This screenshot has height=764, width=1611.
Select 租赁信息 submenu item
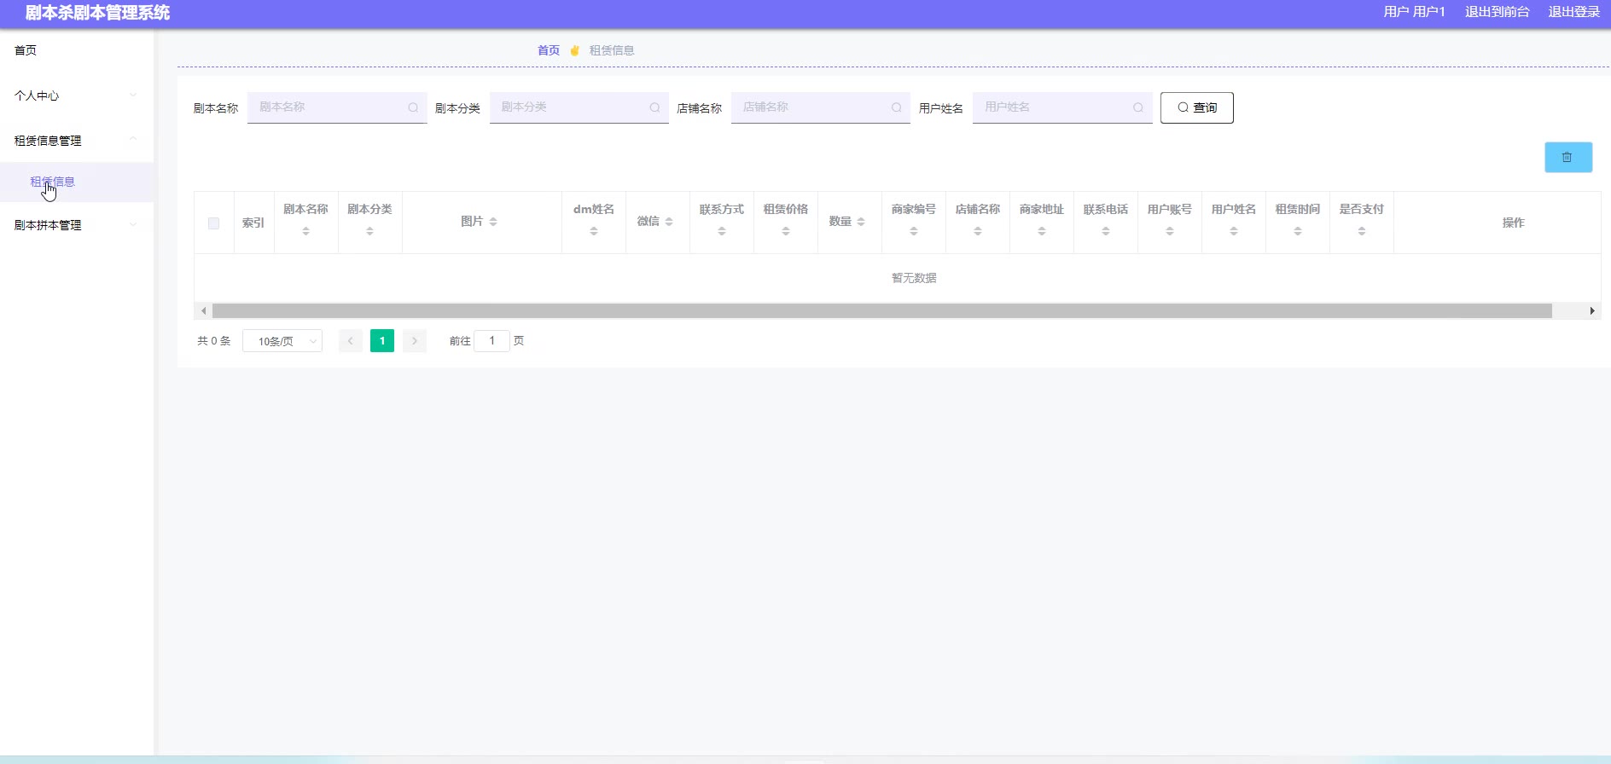77,182
